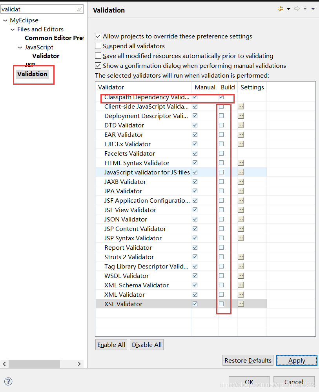Click the Cancel button
This screenshot has width=319, height=392.
[x=294, y=382]
